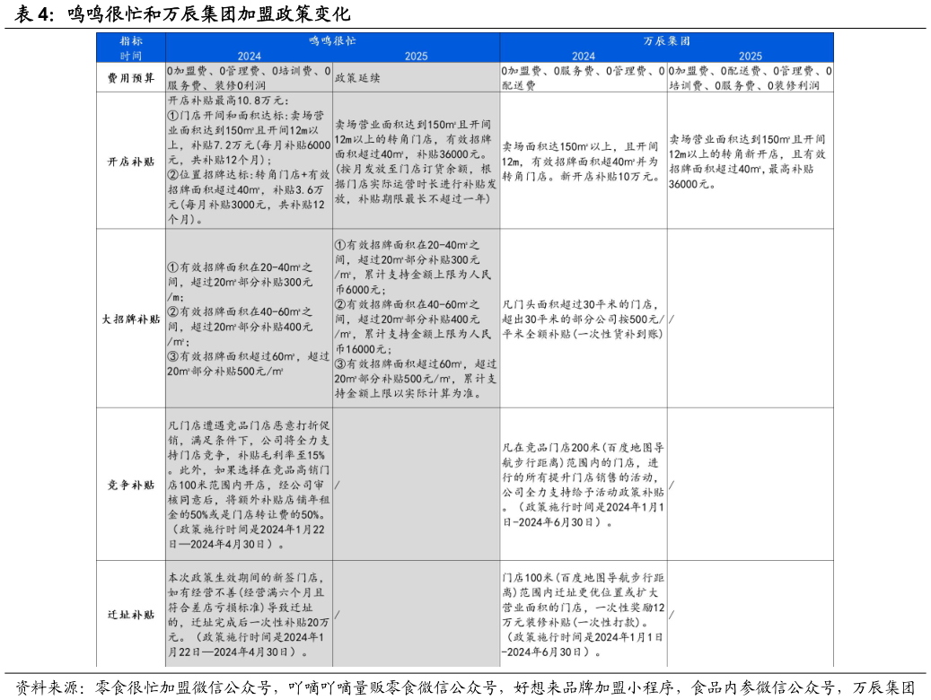This screenshot has height=700, width=931.
Task: Select cell '凡门头面积超过30平米的门店'
Action: [x=583, y=319]
